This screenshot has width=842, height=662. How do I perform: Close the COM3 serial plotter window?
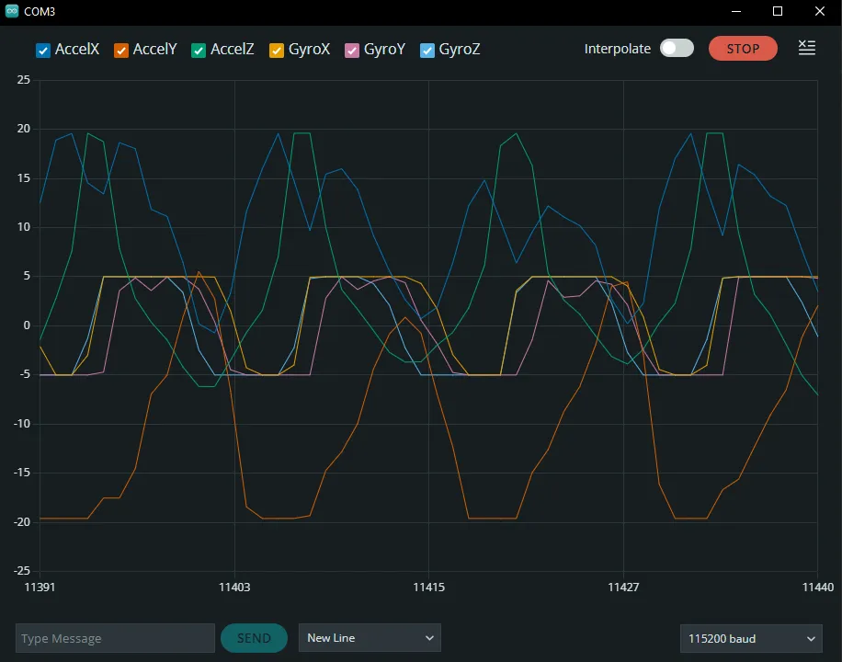pos(820,11)
